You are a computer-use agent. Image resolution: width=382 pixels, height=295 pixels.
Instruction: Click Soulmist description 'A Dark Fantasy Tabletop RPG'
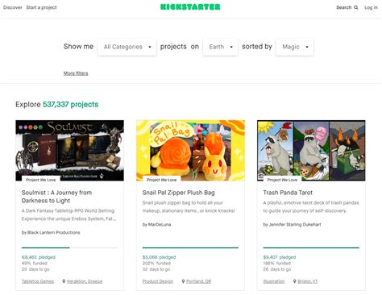tap(69, 214)
